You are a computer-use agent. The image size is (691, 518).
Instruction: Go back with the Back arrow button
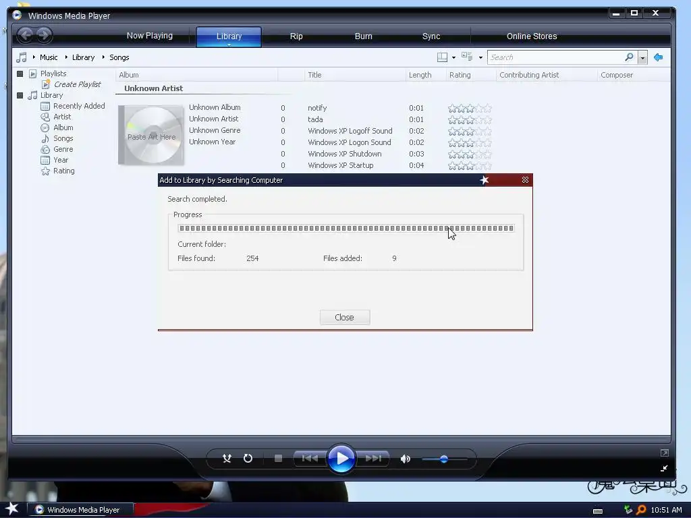coord(26,35)
